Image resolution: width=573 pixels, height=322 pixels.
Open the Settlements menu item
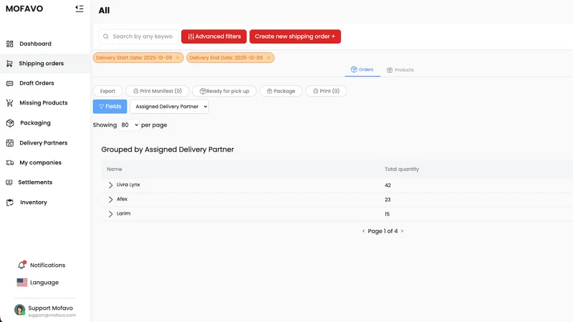35,182
